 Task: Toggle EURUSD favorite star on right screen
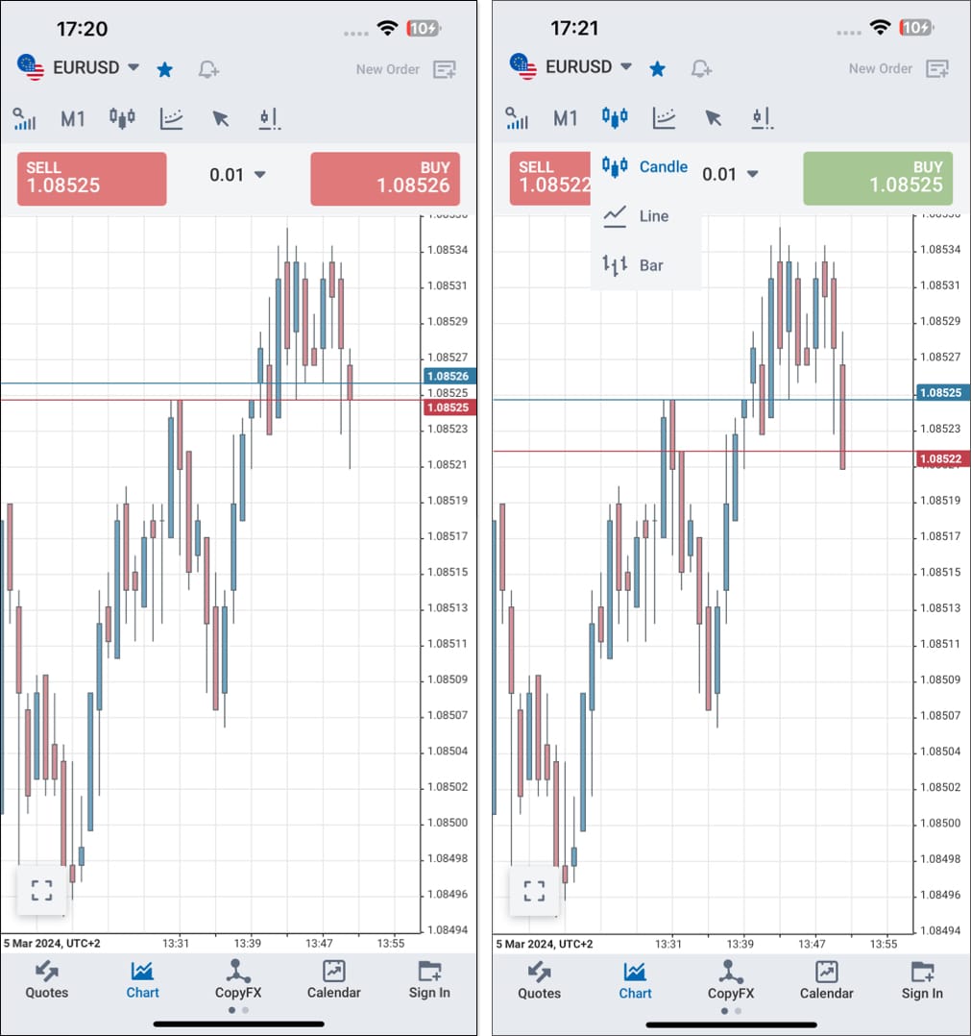point(658,68)
